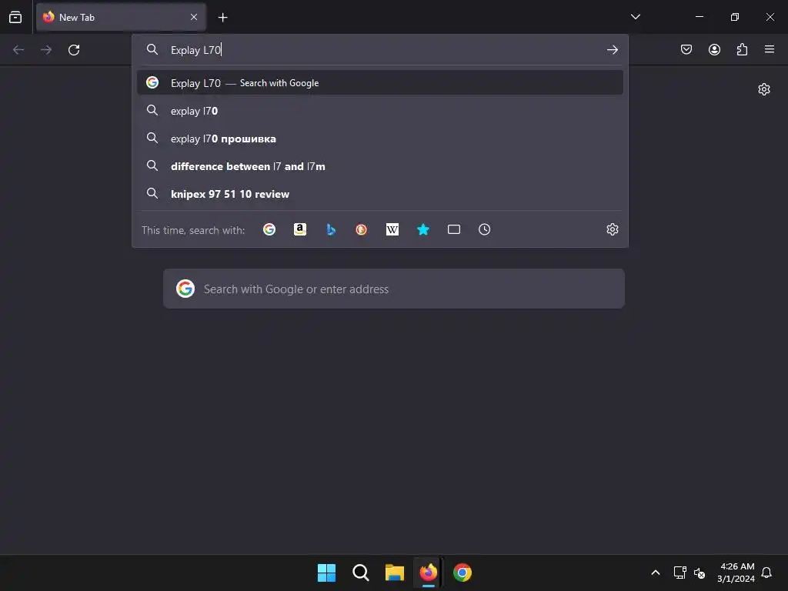Open File Explorer from taskbar

(395, 573)
